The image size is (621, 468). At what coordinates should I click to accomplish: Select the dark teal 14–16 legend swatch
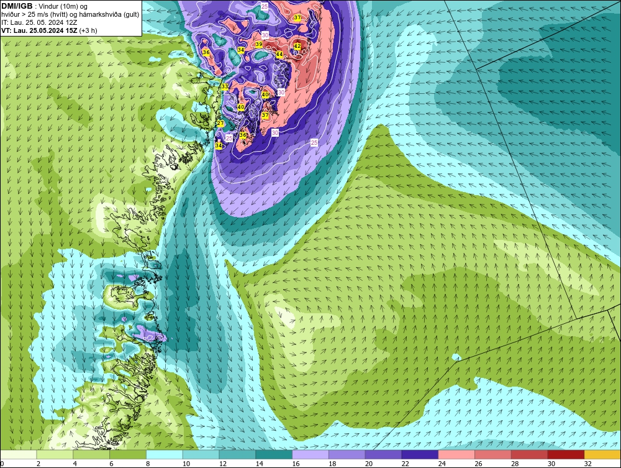(x=274, y=454)
